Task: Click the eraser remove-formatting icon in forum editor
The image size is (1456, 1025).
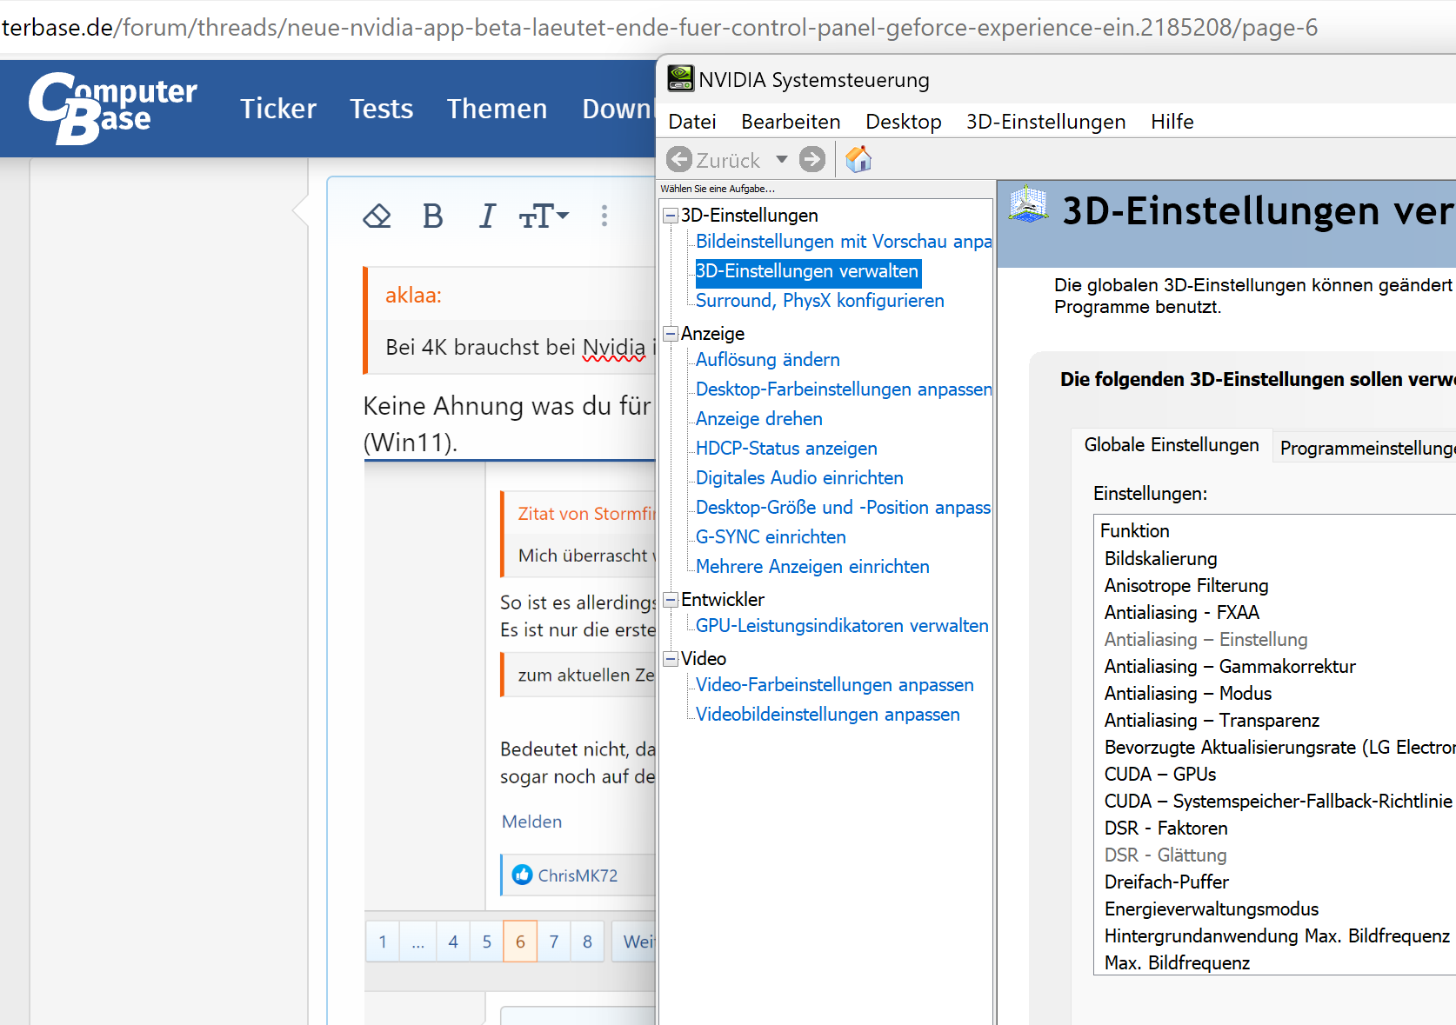Action: pyautogui.click(x=377, y=216)
